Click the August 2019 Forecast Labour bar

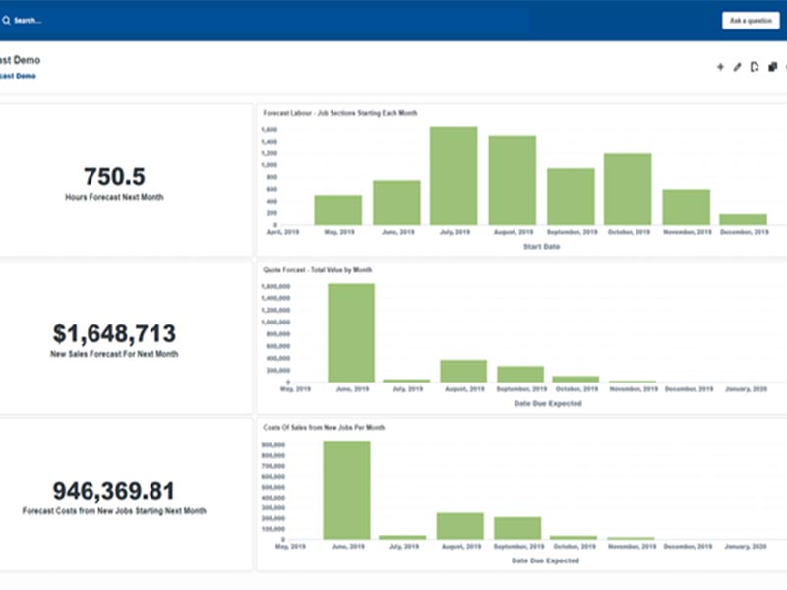[x=513, y=182]
